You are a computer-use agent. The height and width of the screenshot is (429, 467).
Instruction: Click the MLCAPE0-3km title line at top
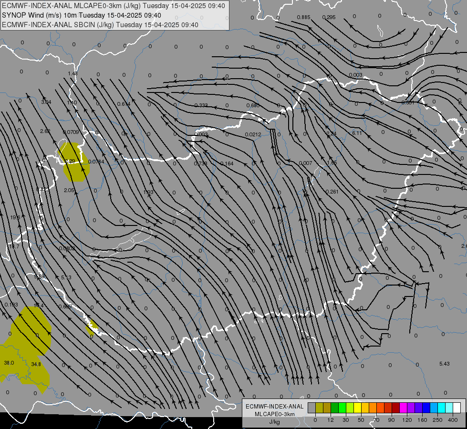[114, 6]
